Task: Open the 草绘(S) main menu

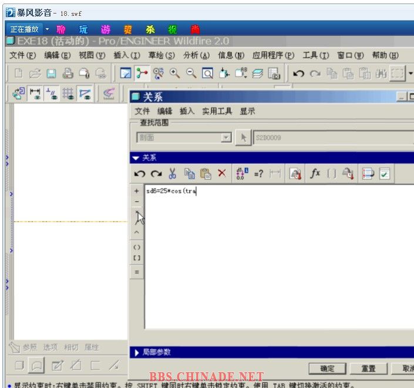Action: click(161, 55)
